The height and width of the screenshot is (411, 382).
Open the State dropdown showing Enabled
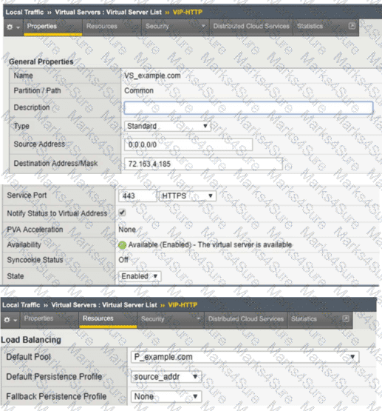140,276
